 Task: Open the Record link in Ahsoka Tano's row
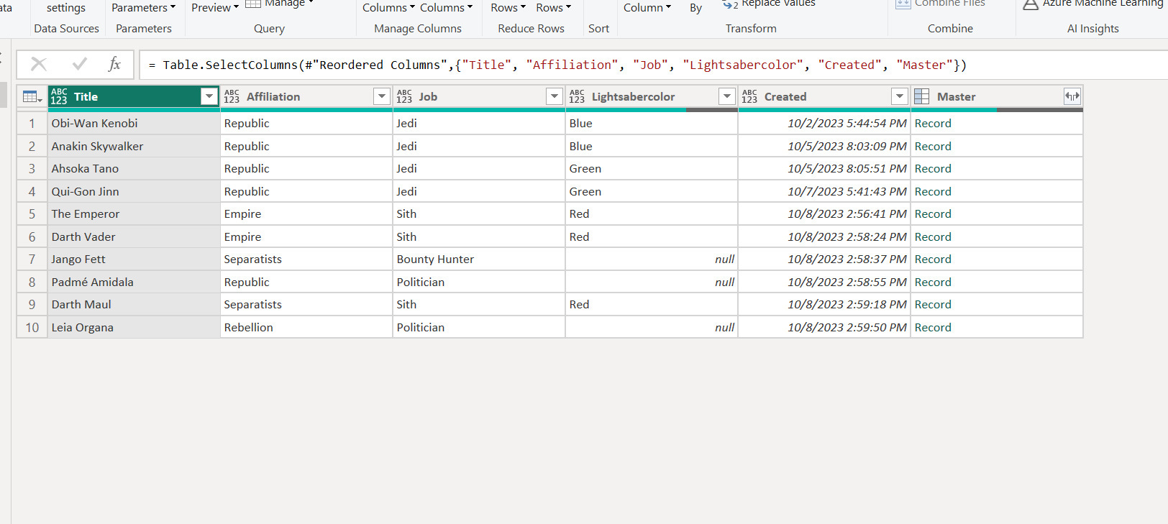click(x=933, y=168)
